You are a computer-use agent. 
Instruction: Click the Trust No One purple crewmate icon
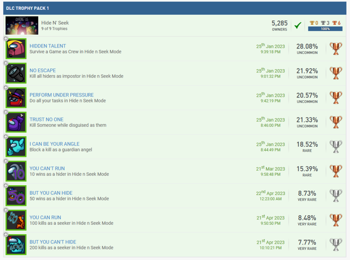point(16,122)
